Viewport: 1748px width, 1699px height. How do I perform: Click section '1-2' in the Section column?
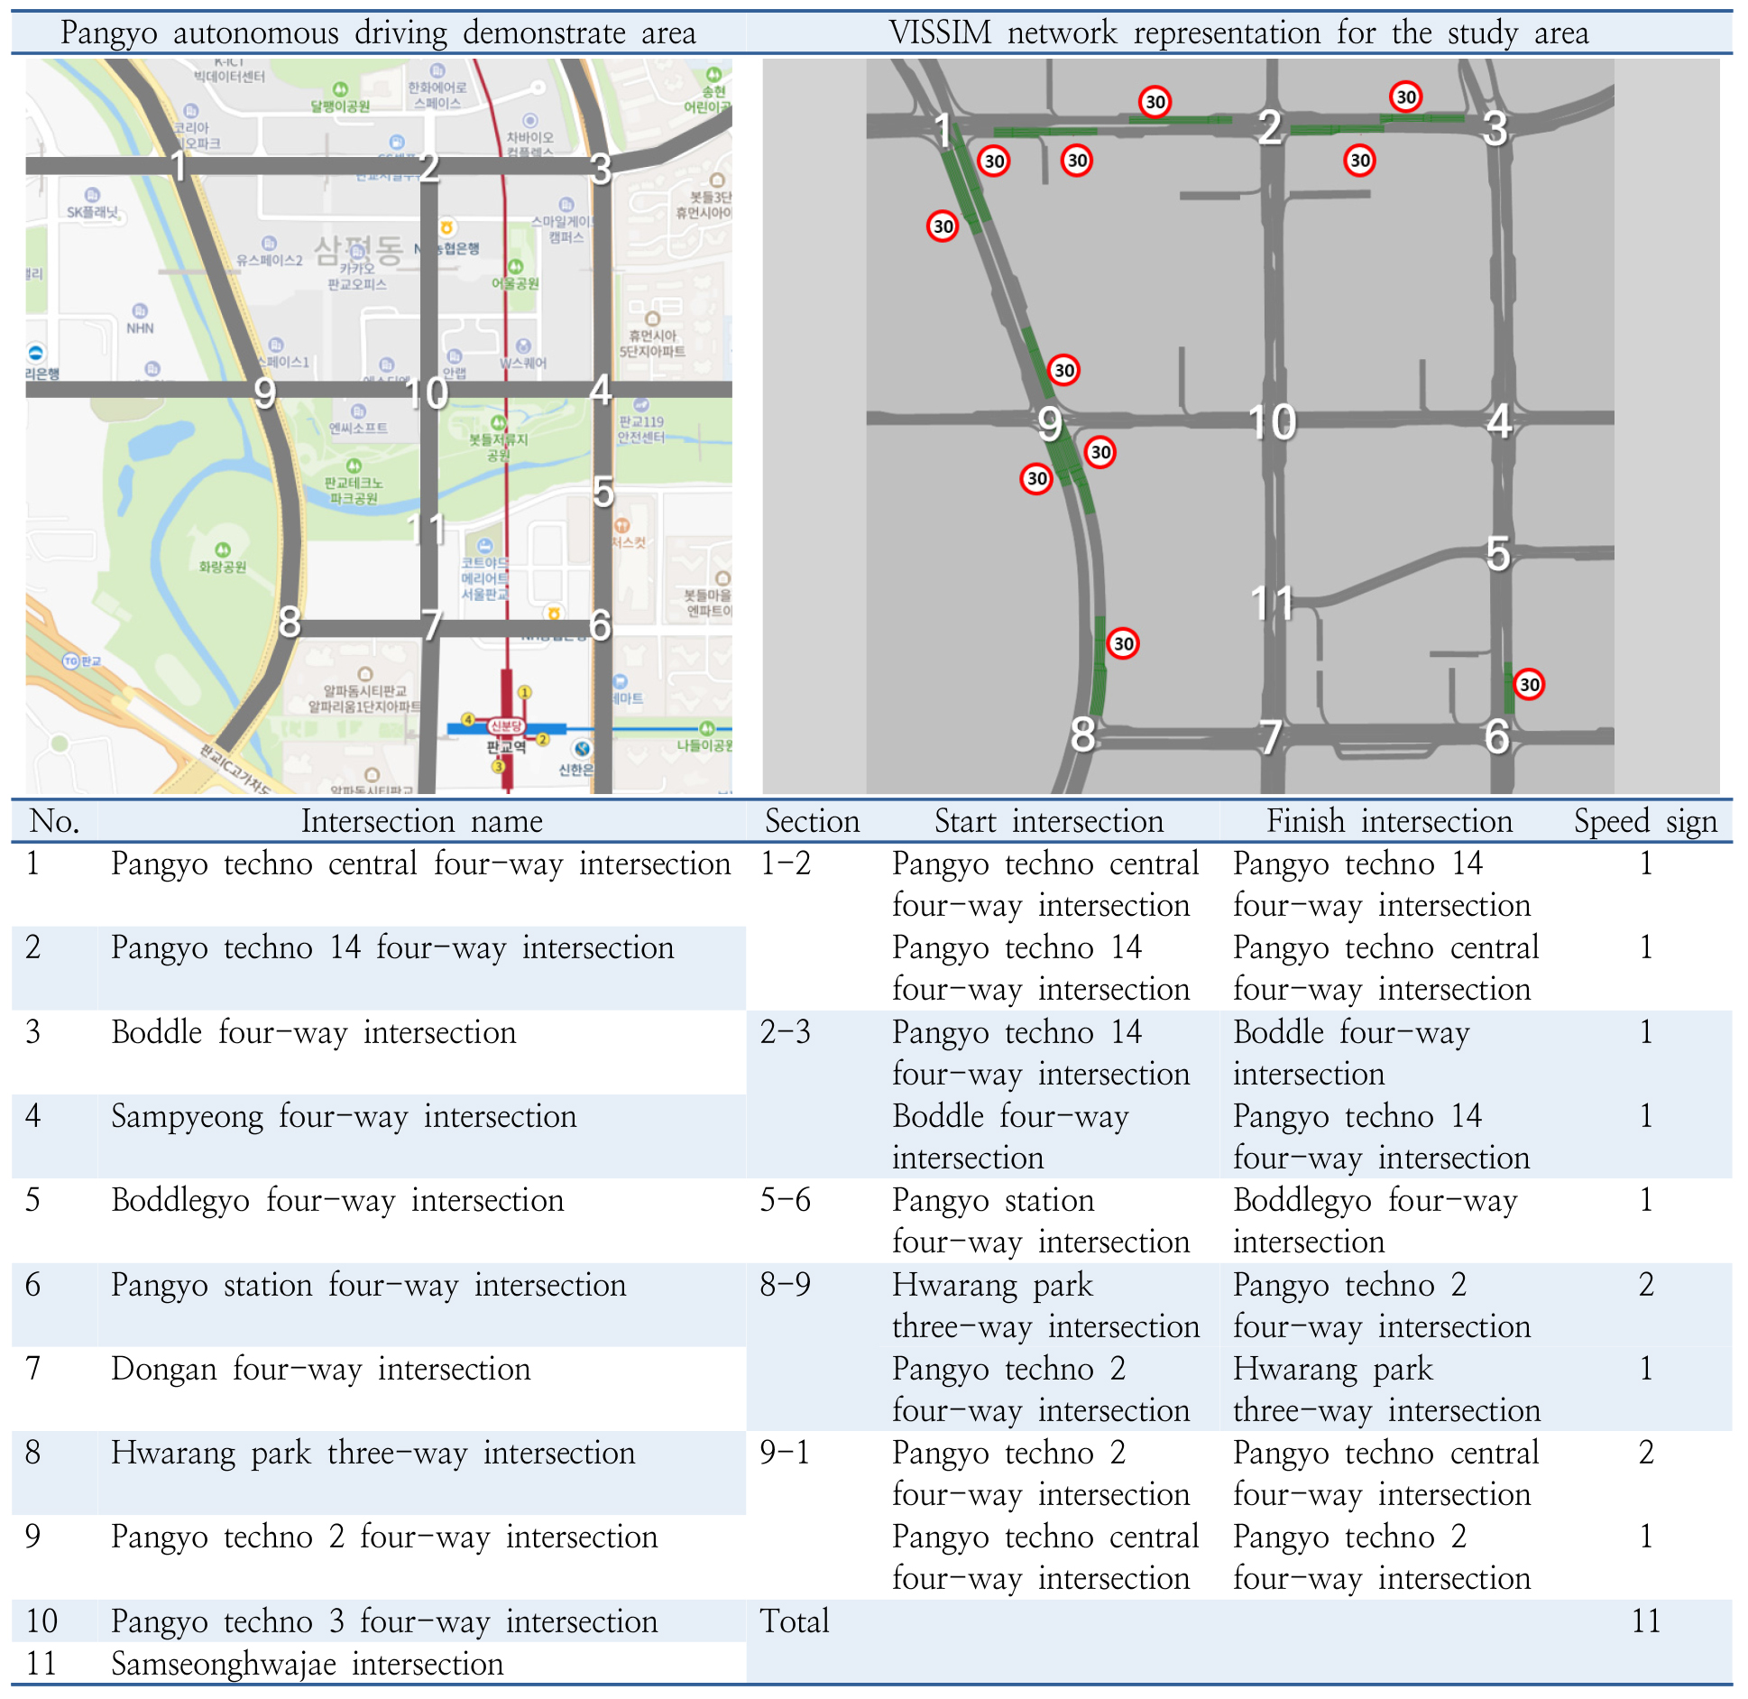(x=786, y=863)
